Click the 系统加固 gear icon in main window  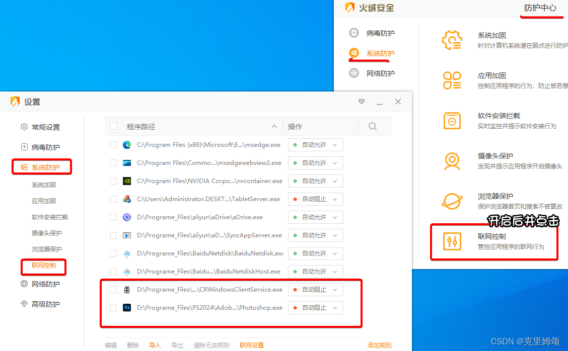[x=452, y=40]
